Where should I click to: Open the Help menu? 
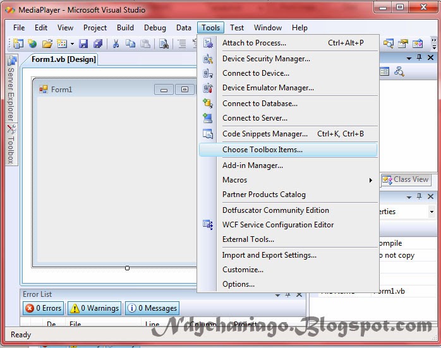click(299, 28)
